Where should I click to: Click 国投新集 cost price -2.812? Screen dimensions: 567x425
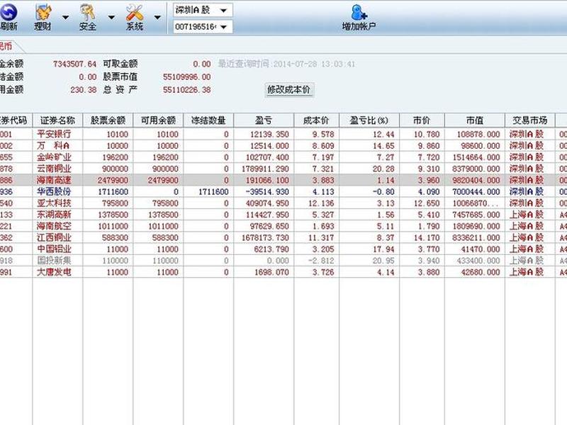[321, 261]
